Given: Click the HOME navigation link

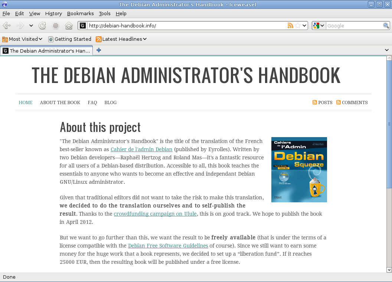Looking at the screenshot, I should 26,103.
